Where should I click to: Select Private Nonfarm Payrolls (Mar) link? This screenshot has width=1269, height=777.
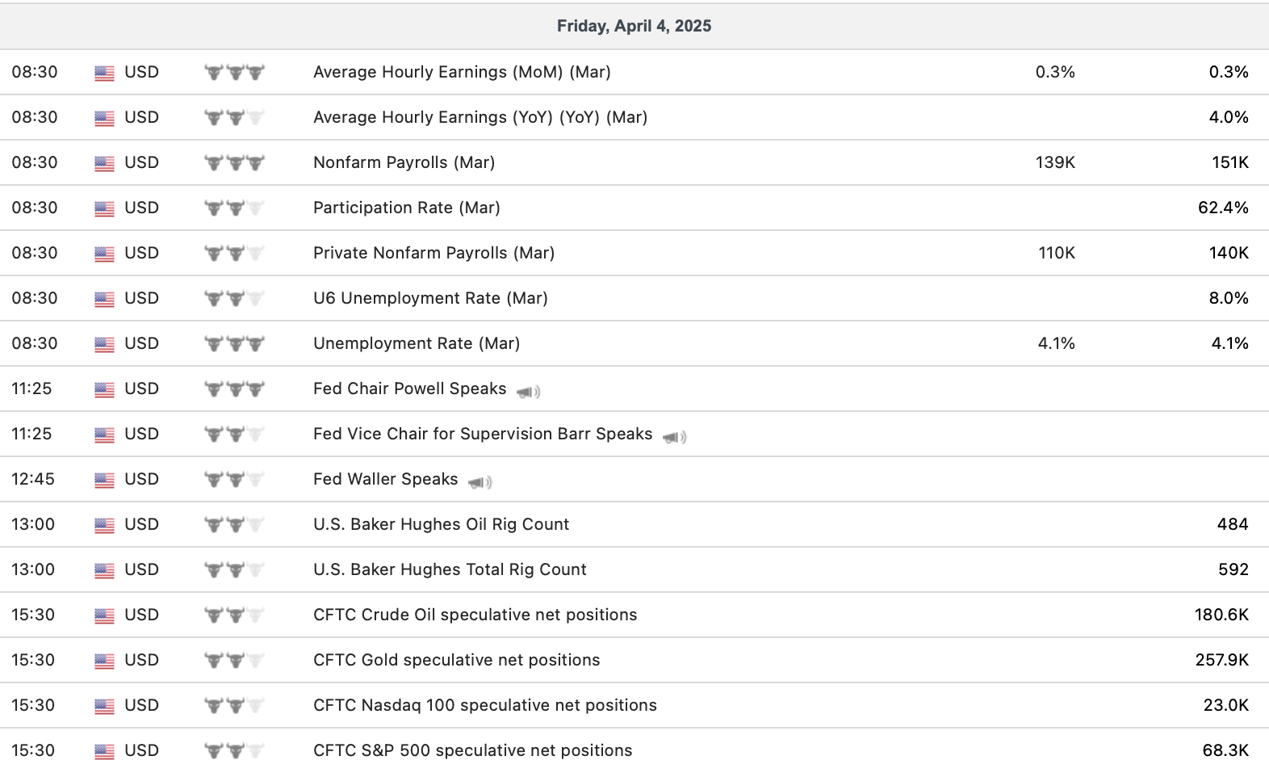(x=433, y=253)
